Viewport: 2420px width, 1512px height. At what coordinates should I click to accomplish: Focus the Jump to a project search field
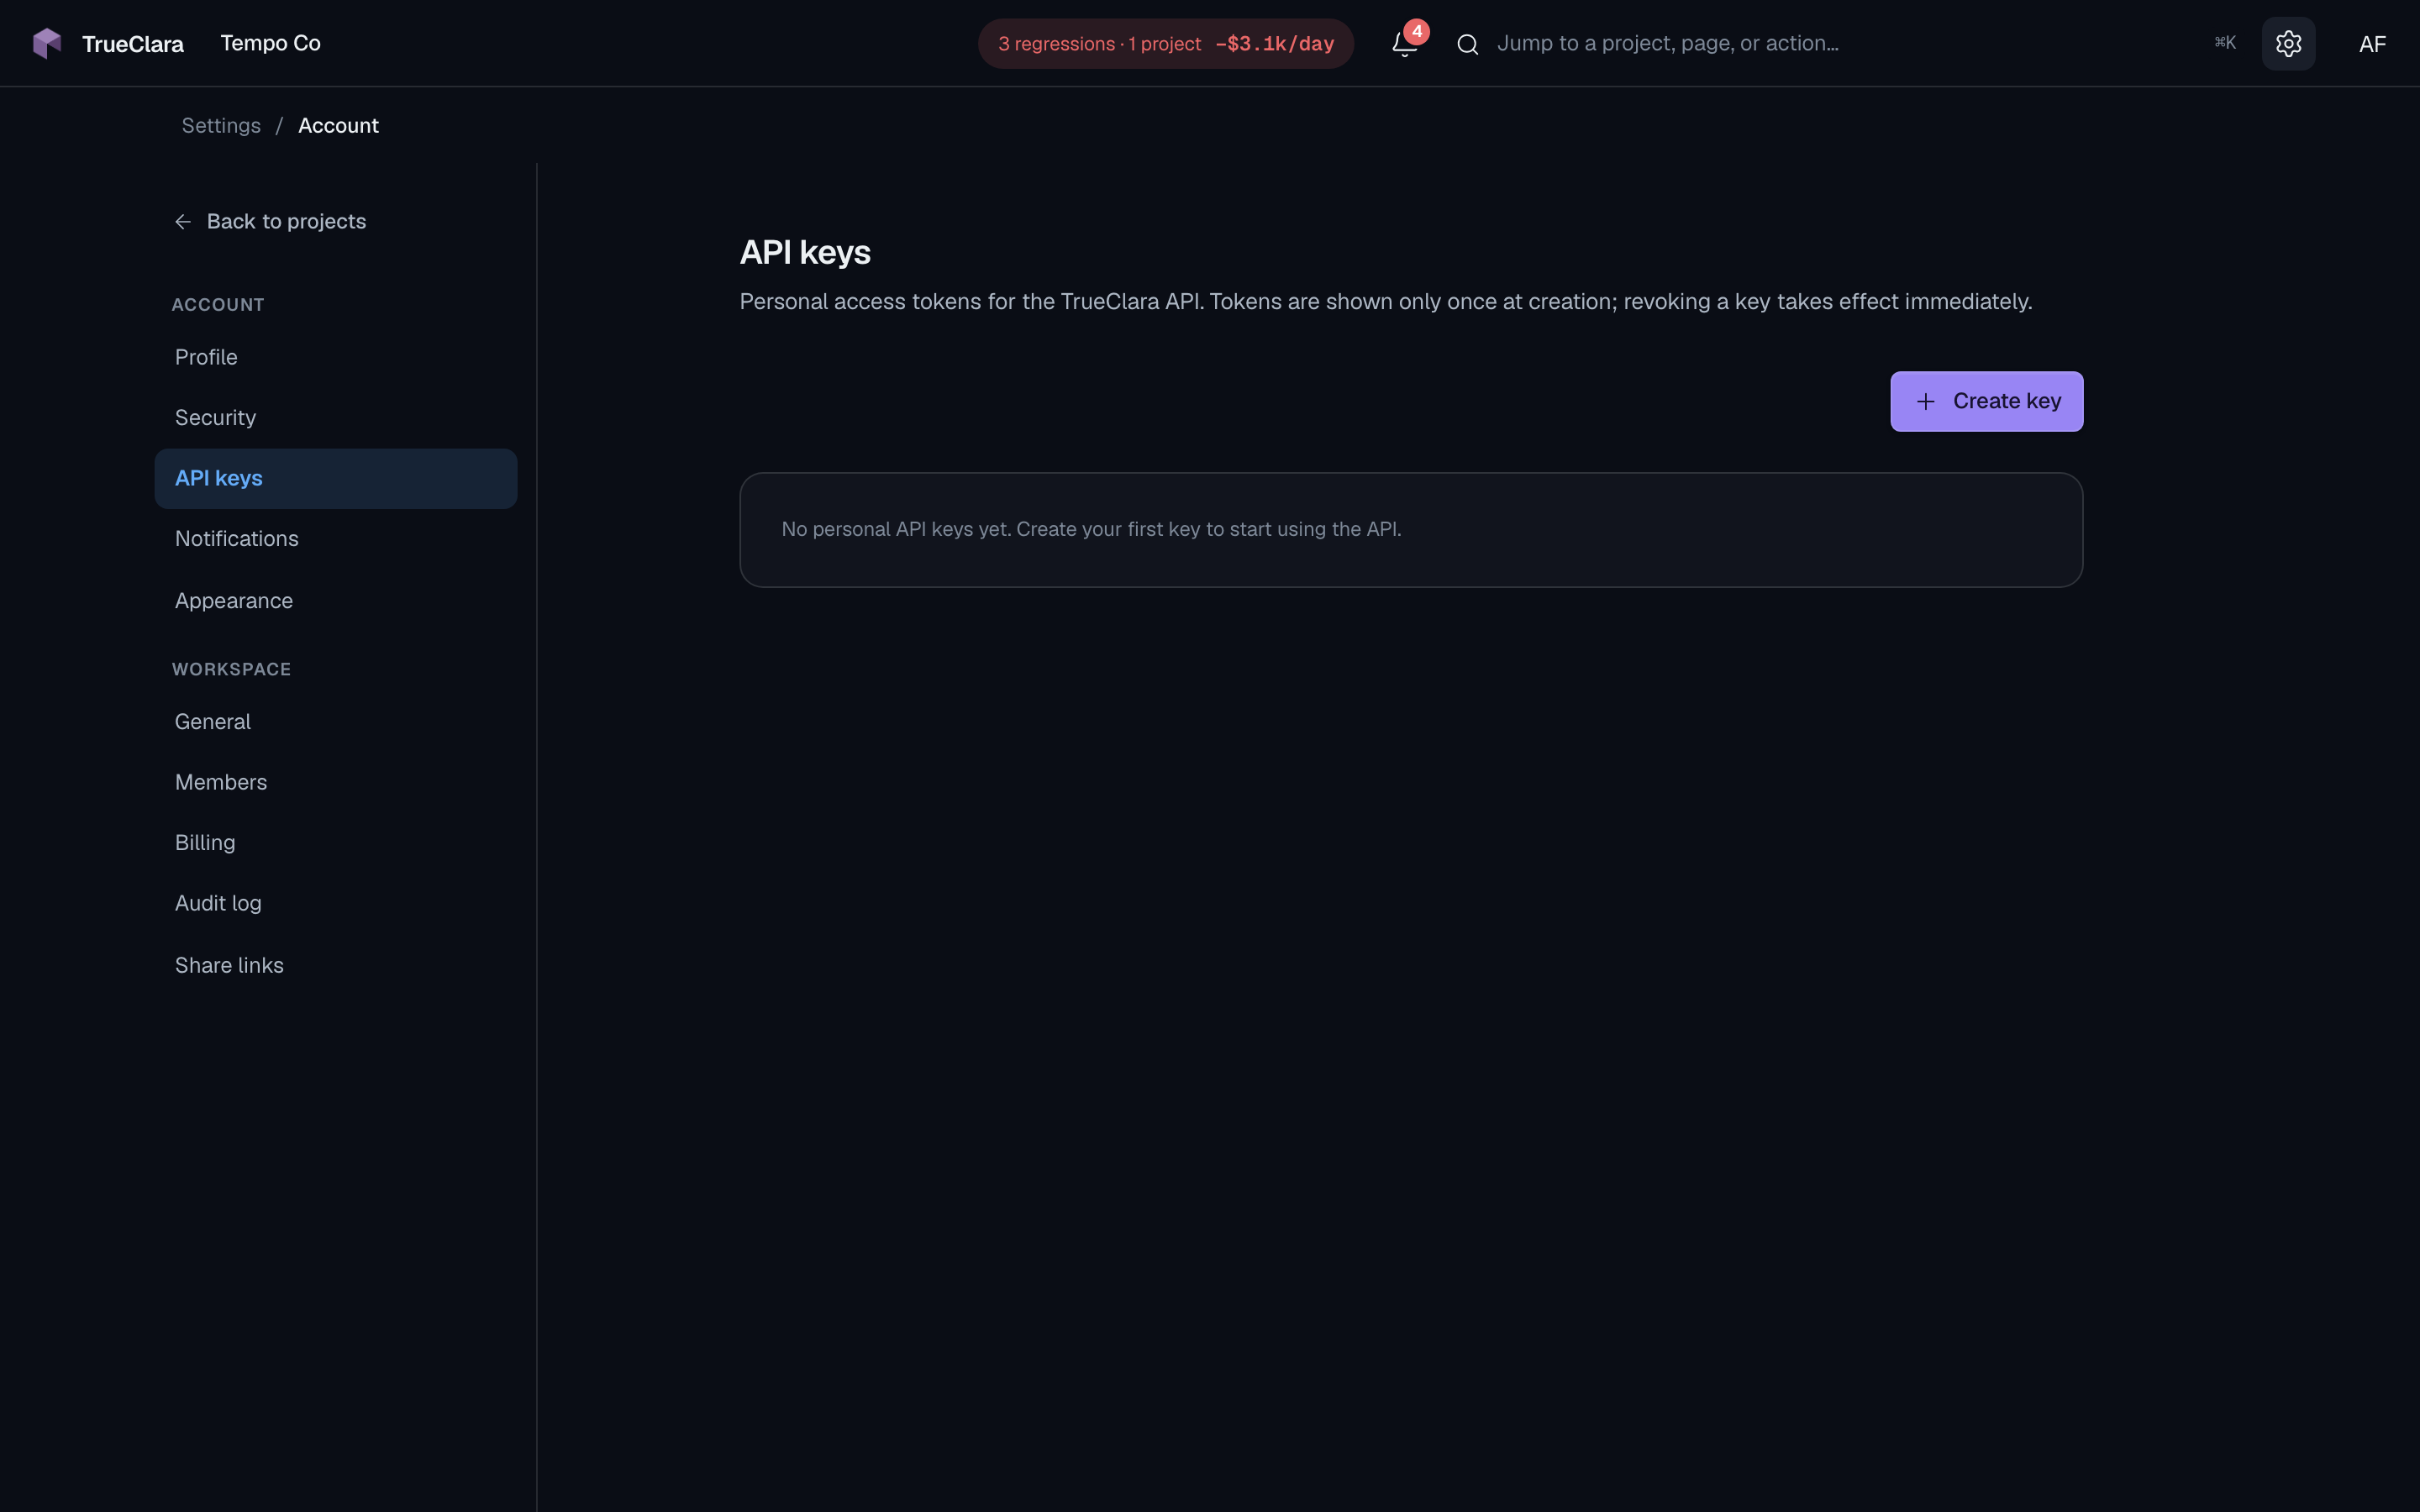click(x=1848, y=43)
